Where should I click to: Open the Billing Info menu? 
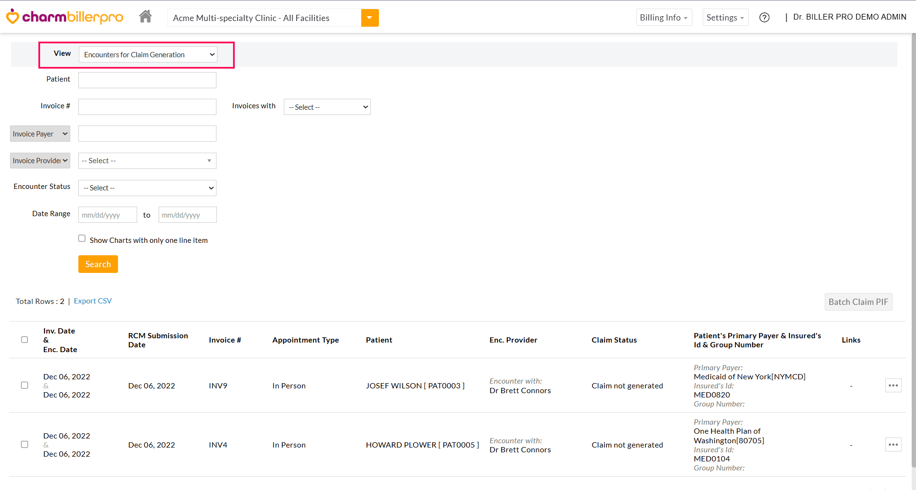click(664, 18)
